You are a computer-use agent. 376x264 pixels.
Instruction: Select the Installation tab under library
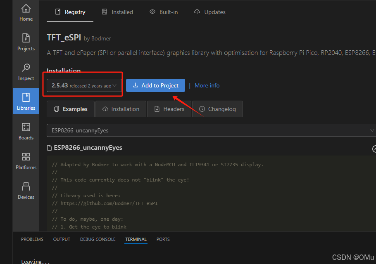point(121,109)
